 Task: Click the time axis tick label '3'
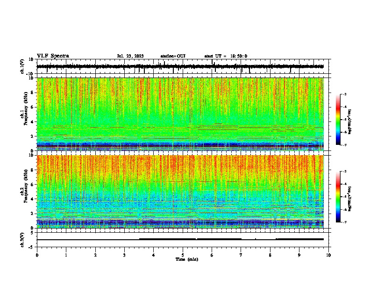[124, 255]
